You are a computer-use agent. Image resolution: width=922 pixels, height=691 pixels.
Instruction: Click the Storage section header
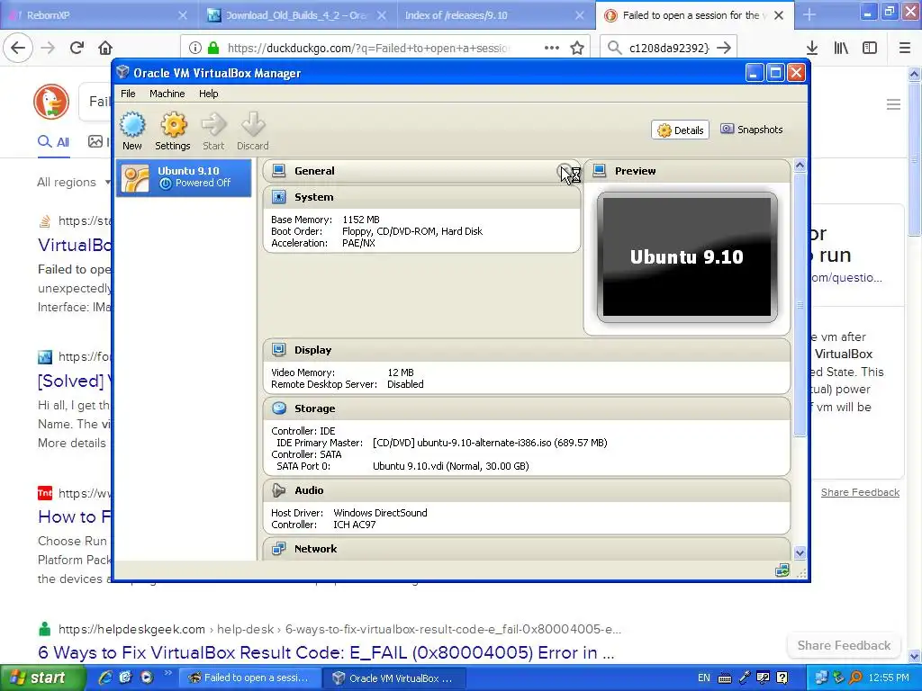[x=526, y=408]
